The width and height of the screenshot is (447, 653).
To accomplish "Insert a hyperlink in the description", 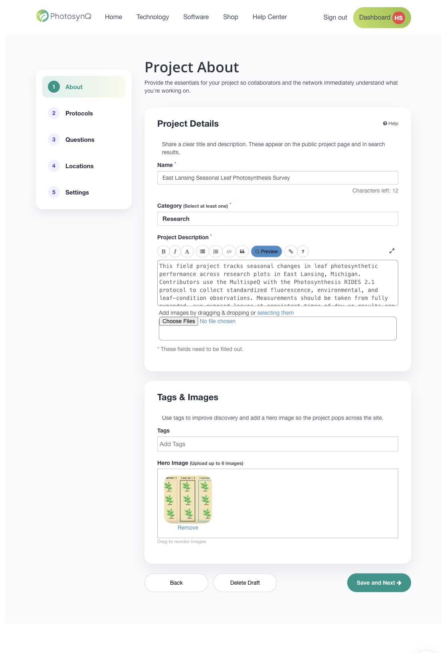I will coord(291,252).
